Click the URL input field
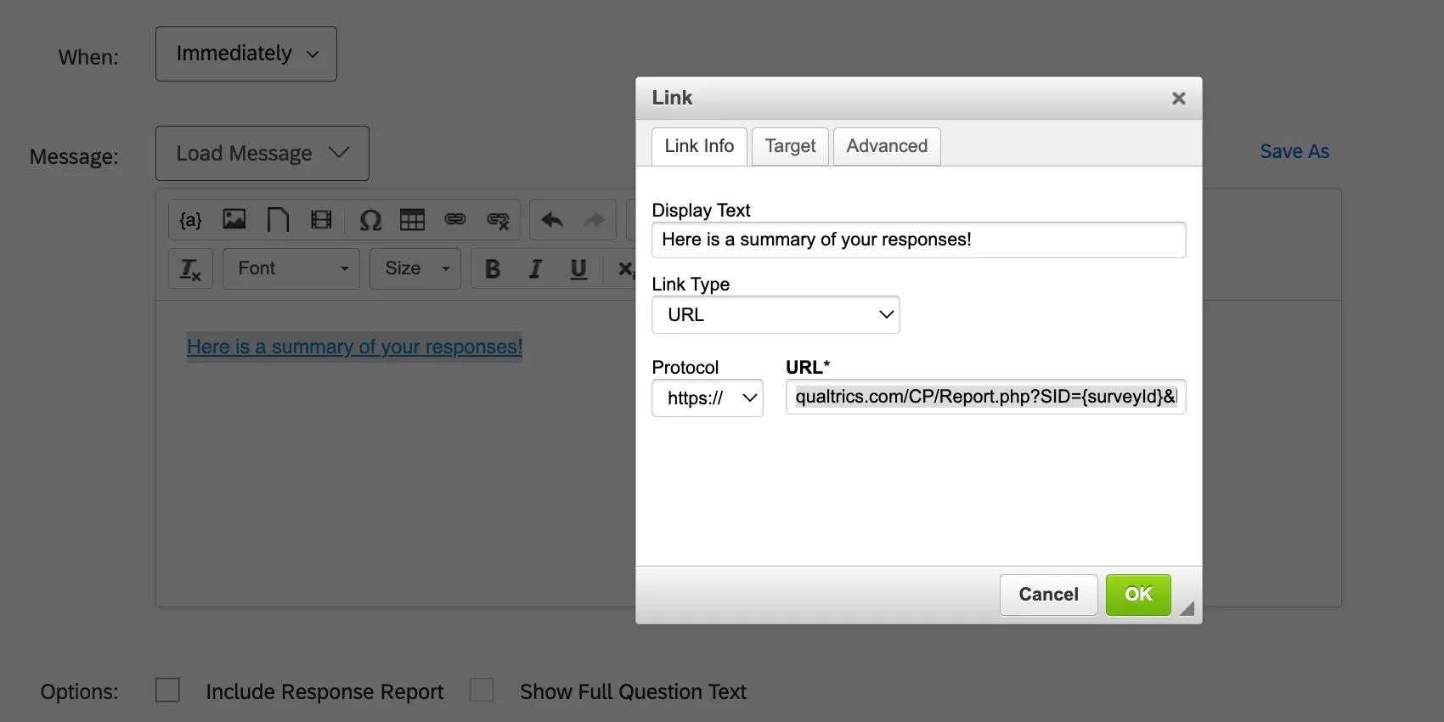Viewport: 1444px width, 722px height. 985,398
